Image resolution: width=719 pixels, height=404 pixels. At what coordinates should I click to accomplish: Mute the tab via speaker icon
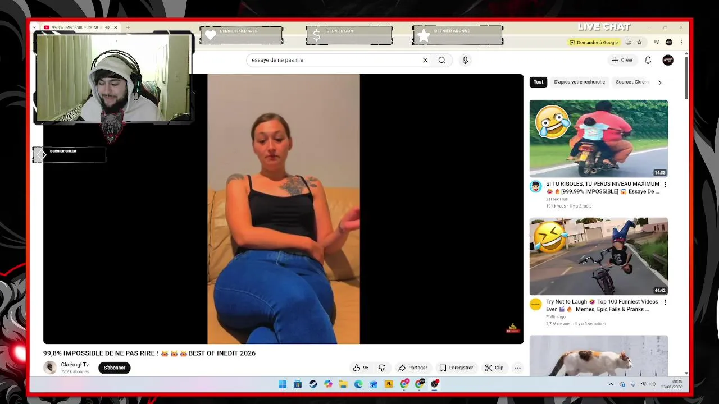(107, 27)
